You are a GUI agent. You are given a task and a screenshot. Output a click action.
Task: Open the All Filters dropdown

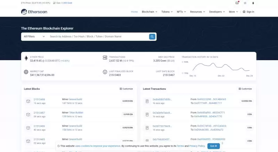click(x=34, y=37)
